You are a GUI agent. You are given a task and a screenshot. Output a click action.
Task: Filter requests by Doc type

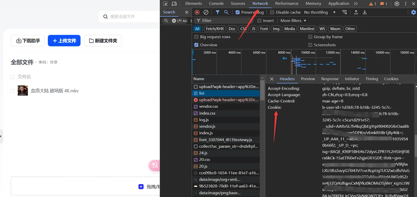pyautogui.click(x=232, y=29)
